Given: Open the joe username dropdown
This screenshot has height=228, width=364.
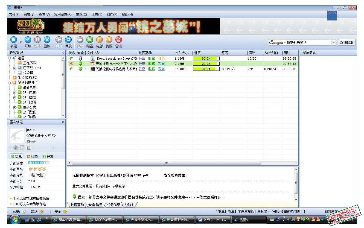Looking at the screenshot, I should tap(34, 130).
